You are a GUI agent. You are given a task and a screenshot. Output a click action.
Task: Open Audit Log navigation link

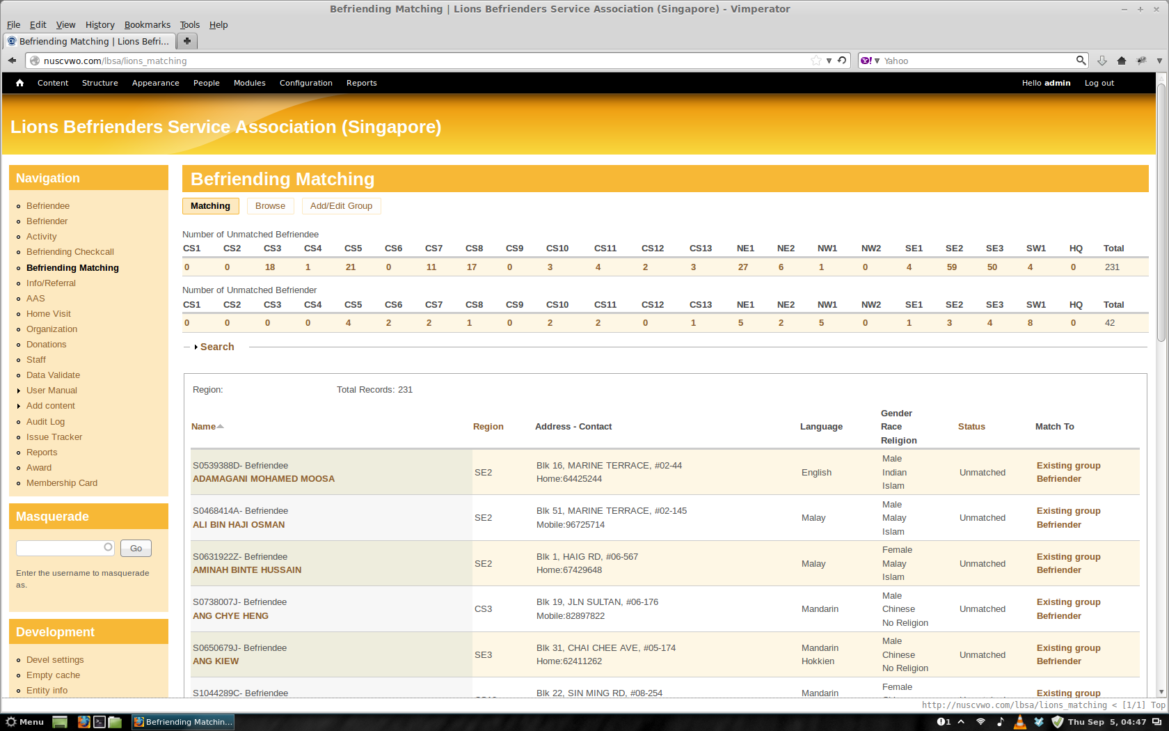[45, 422]
